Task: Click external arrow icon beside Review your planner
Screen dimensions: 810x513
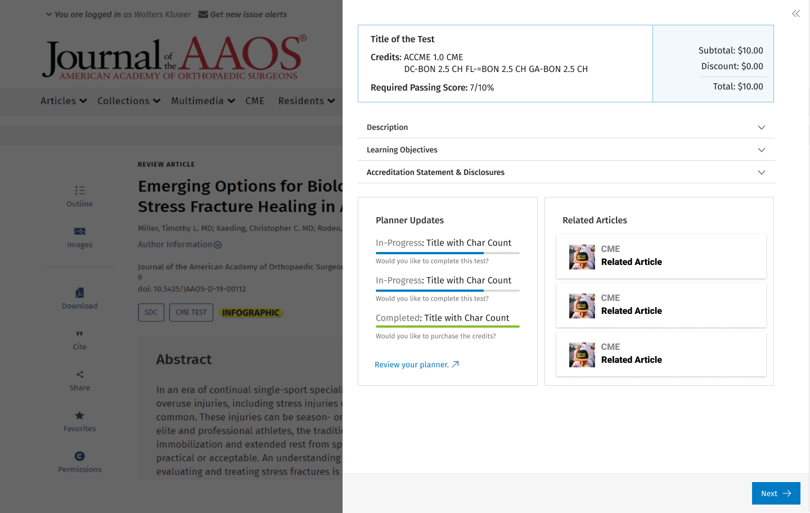Action: click(456, 364)
